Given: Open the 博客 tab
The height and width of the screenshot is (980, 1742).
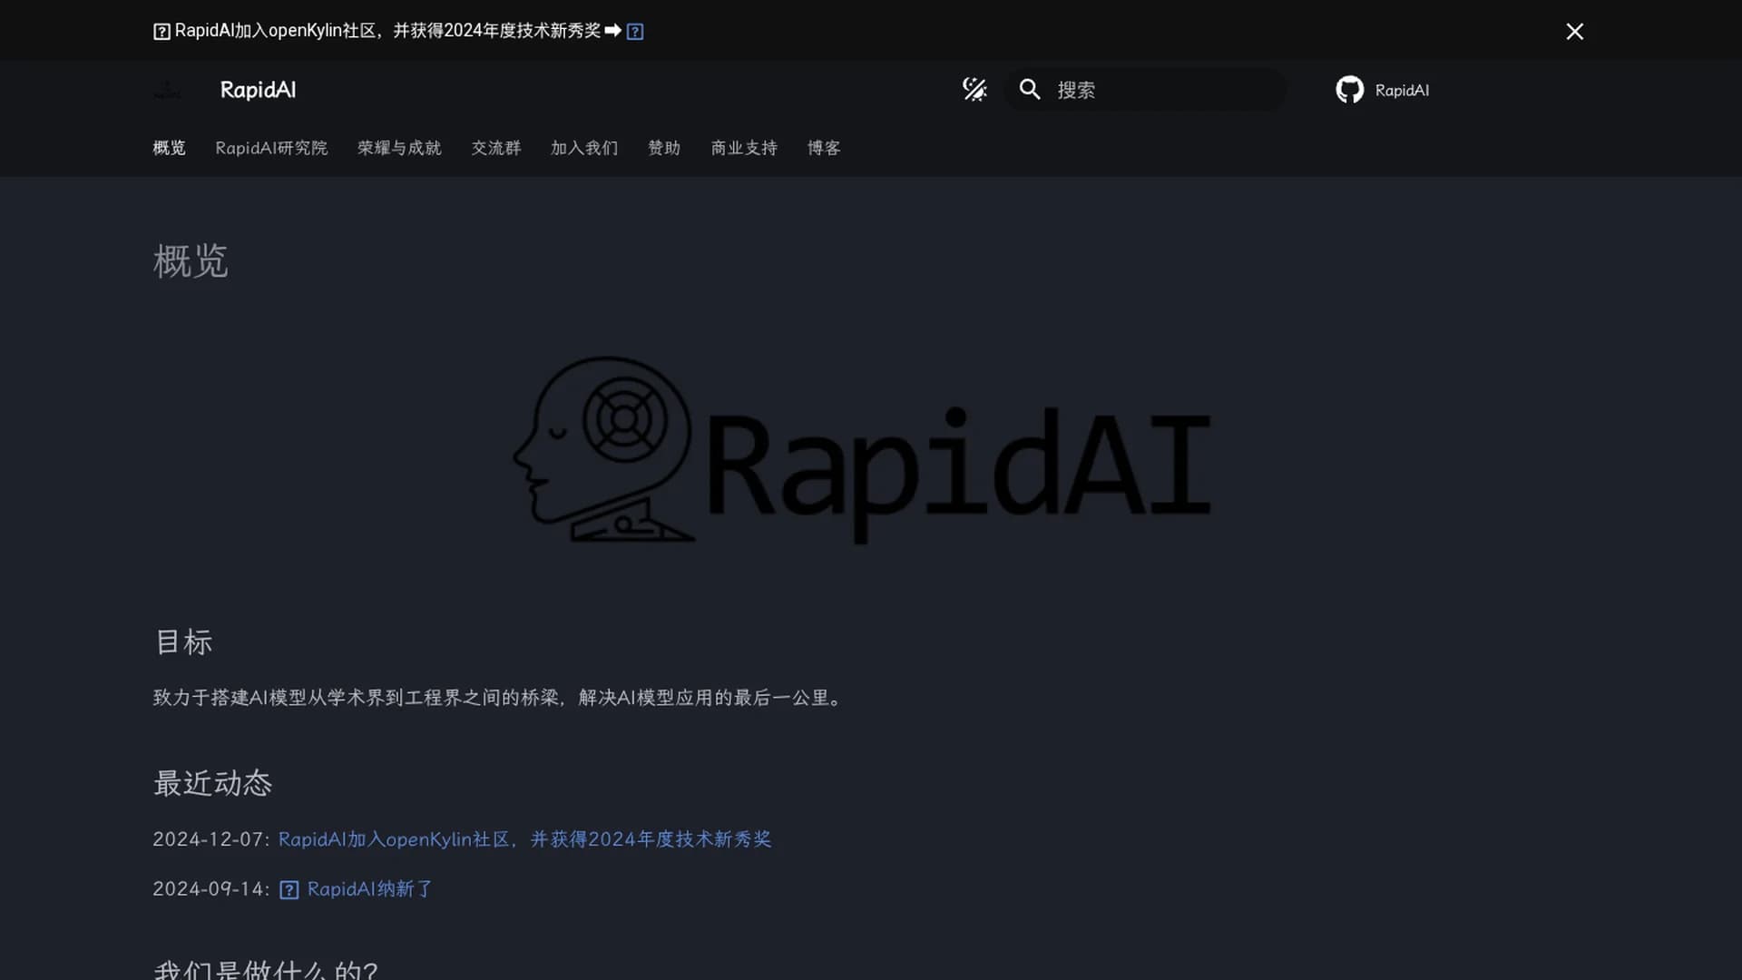Looking at the screenshot, I should click(824, 148).
